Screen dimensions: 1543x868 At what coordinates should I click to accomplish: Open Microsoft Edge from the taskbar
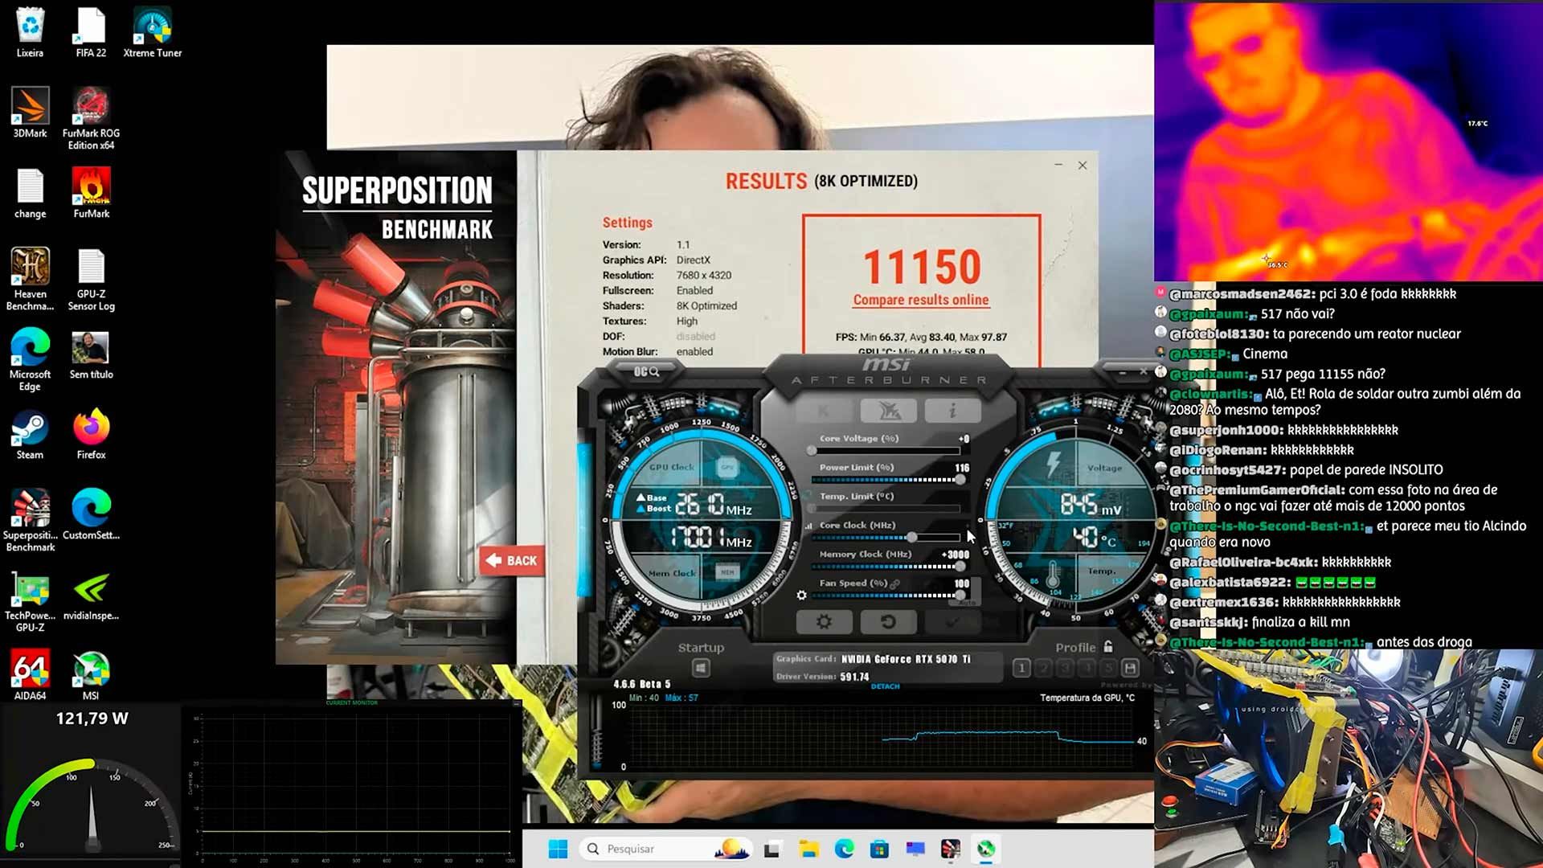click(x=844, y=848)
